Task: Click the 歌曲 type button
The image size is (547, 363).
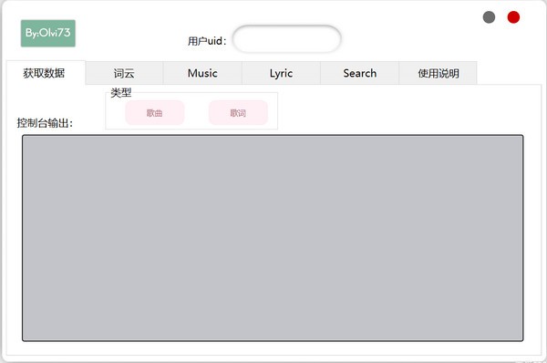Action: point(155,113)
